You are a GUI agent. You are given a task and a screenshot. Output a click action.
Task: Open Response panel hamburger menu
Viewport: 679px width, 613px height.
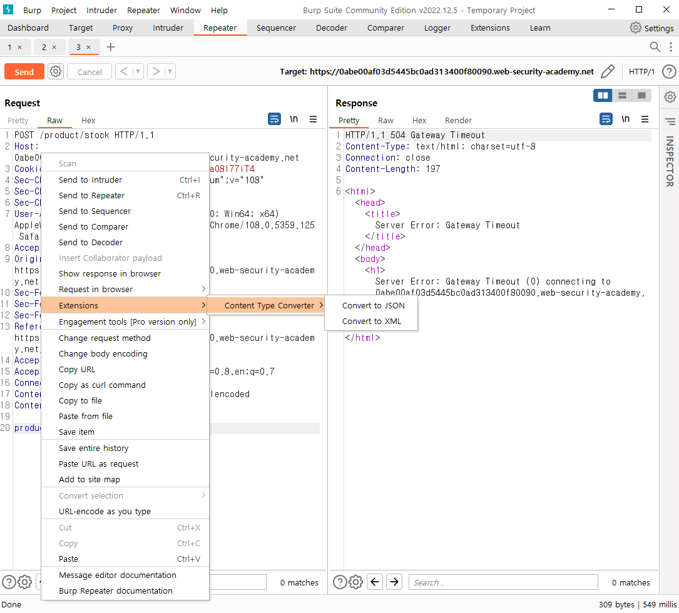click(645, 119)
